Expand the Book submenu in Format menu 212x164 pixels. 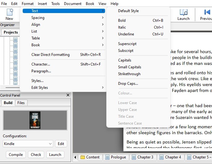point(64,45)
